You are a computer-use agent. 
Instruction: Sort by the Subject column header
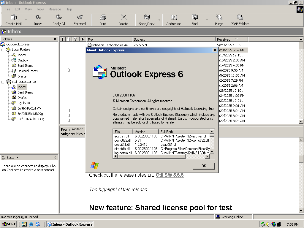click(174, 39)
